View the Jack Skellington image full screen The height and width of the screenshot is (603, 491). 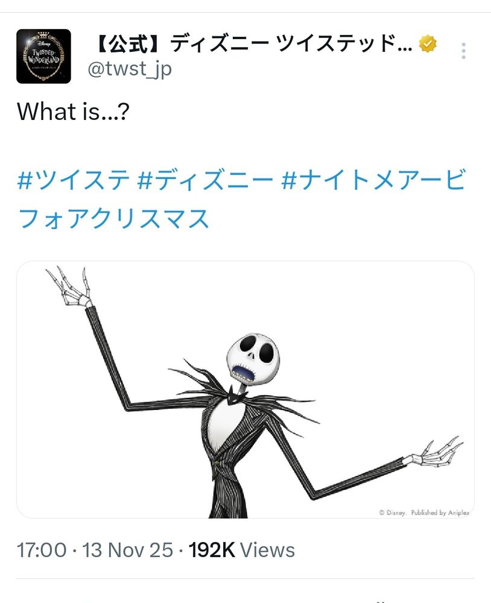coord(245,390)
